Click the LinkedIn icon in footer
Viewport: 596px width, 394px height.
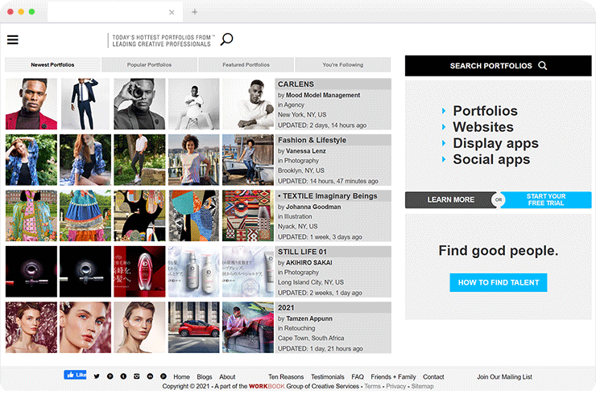(x=150, y=376)
